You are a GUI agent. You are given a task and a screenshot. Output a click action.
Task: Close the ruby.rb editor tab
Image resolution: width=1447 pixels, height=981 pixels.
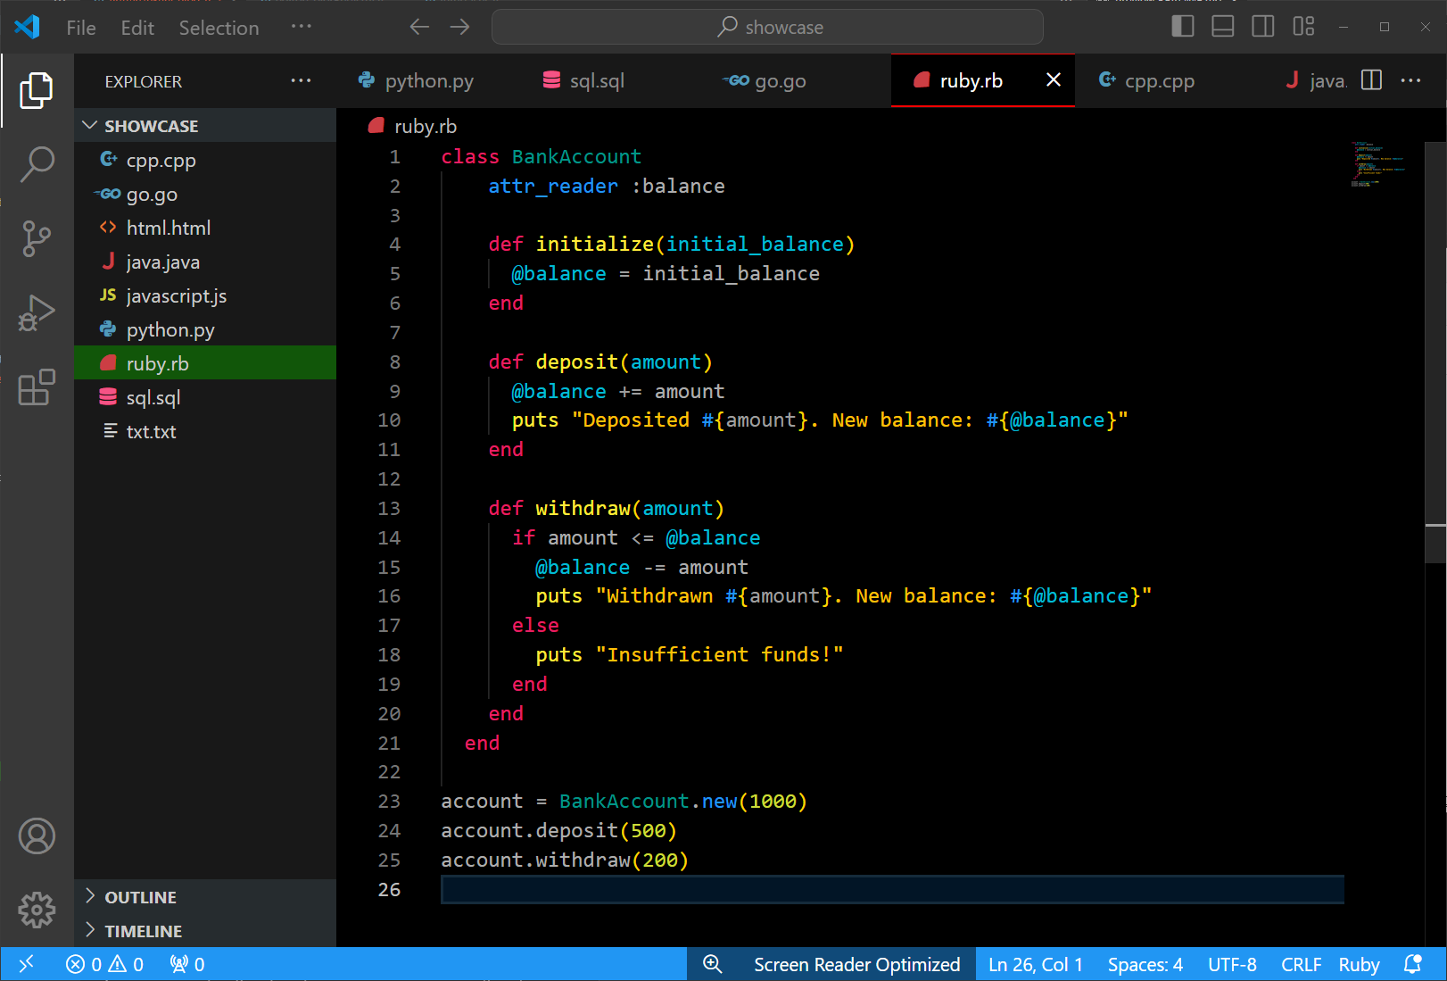pos(1054,80)
